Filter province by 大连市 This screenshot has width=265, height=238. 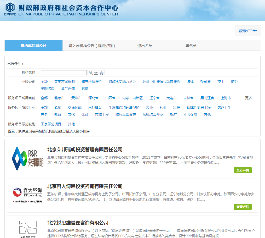tap(171, 98)
